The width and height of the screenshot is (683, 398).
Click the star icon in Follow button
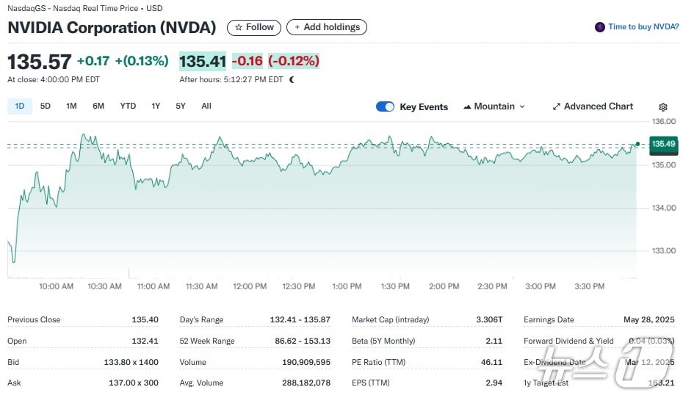pos(238,27)
